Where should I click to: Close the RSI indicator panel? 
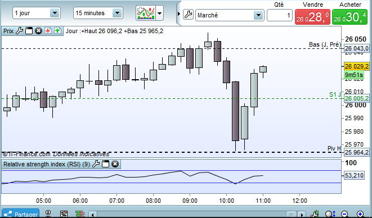(x=115, y=164)
